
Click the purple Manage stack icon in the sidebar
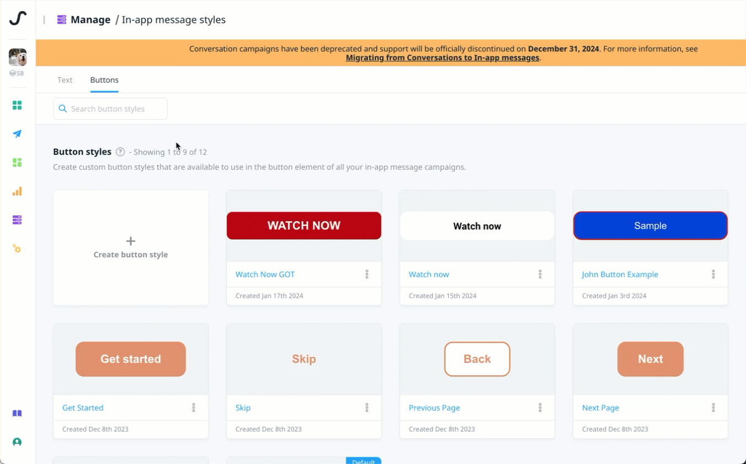pos(17,220)
